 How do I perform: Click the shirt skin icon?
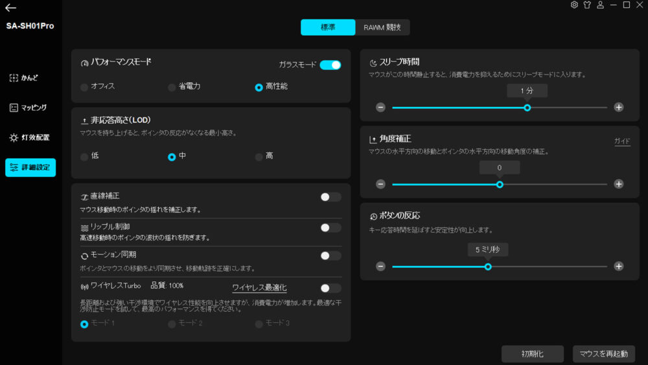[x=587, y=5]
